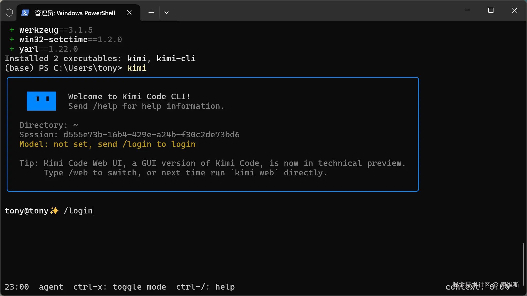The image size is (527, 296).
Task: Click the 23:00 clock in status bar
Action: (17, 287)
